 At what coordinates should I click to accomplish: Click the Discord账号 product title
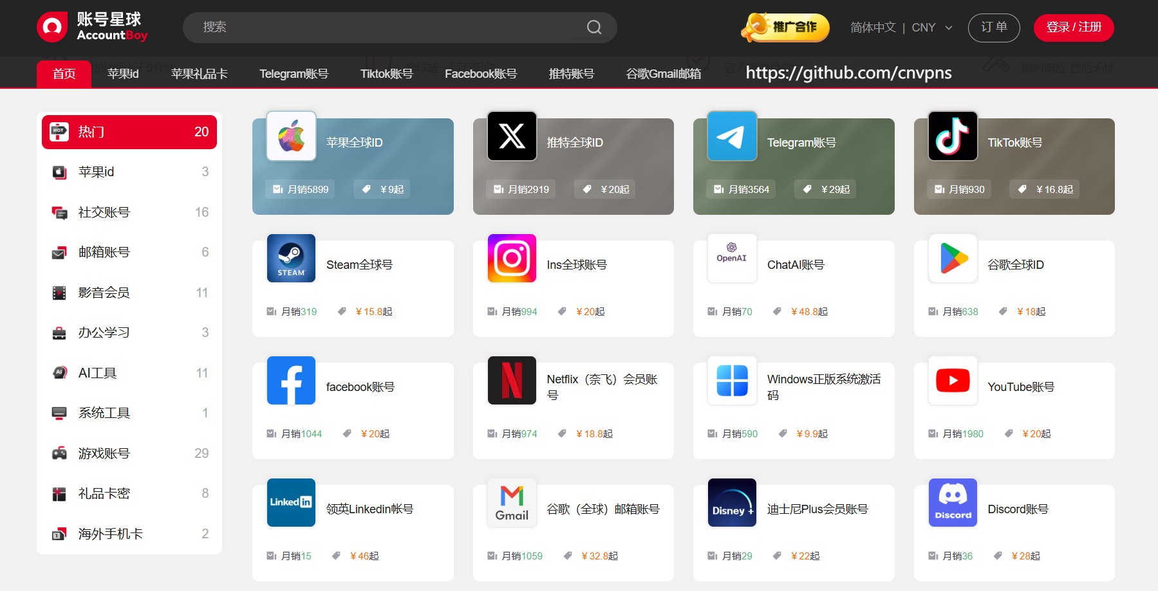[x=1018, y=509]
